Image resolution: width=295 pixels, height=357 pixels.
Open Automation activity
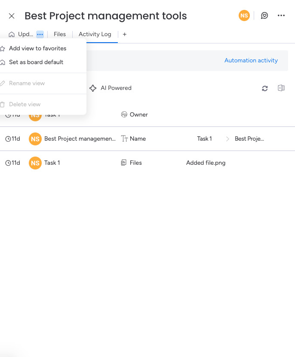tap(251, 60)
